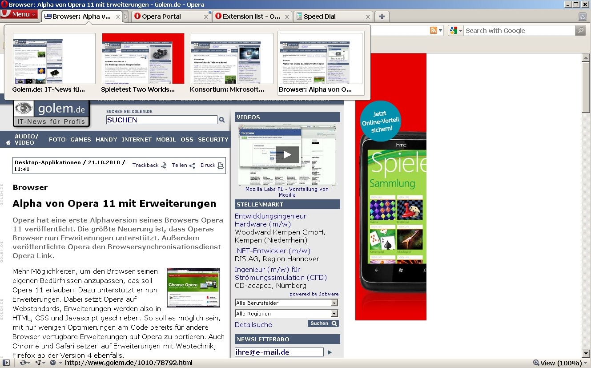The height and width of the screenshot is (368, 591).
Task: Open the RSS feed dropdown arrow
Action: (x=439, y=30)
